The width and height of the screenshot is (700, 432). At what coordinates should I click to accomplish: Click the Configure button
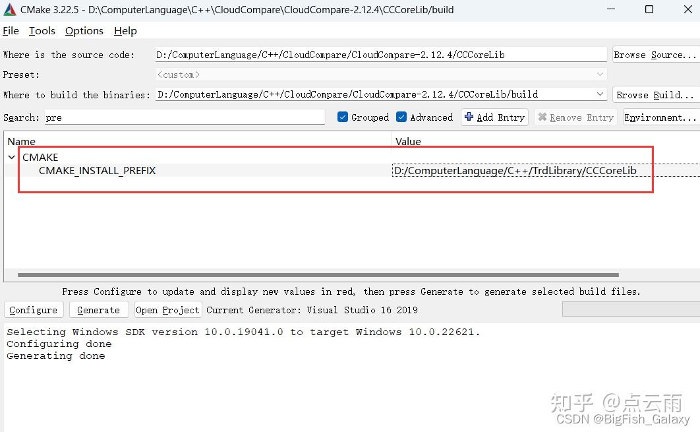click(34, 309)
